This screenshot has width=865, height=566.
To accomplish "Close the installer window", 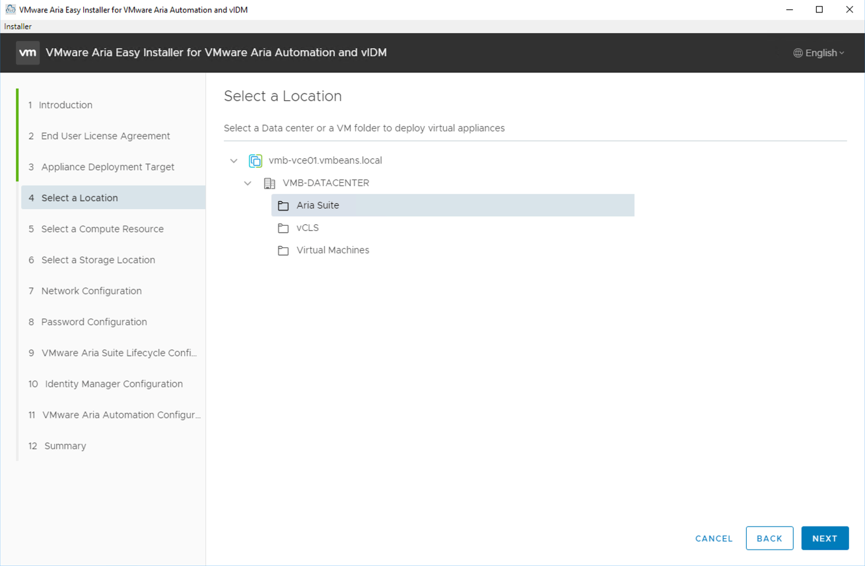I will pos(850,10).
